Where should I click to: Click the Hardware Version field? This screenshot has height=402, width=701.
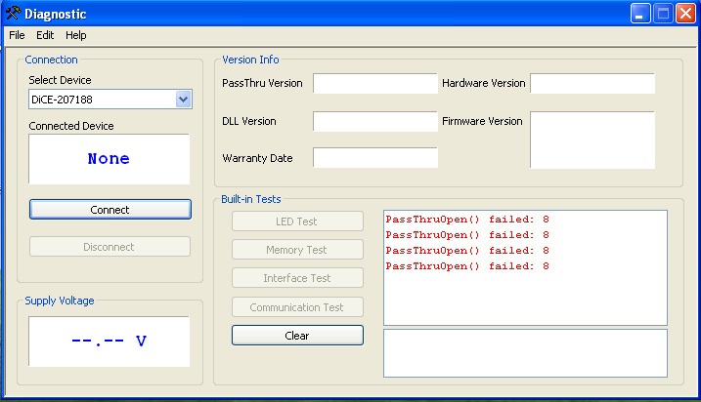[x=592, y=84]
